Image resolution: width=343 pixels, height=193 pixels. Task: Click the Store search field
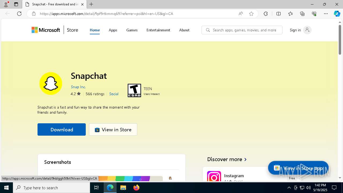click(242, 30)
